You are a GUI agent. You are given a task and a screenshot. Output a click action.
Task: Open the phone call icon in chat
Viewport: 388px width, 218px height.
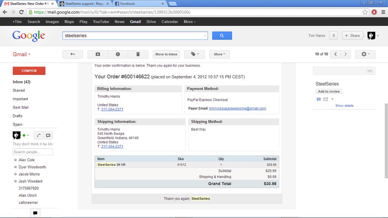pyautogui.click(x=39, y=135)
